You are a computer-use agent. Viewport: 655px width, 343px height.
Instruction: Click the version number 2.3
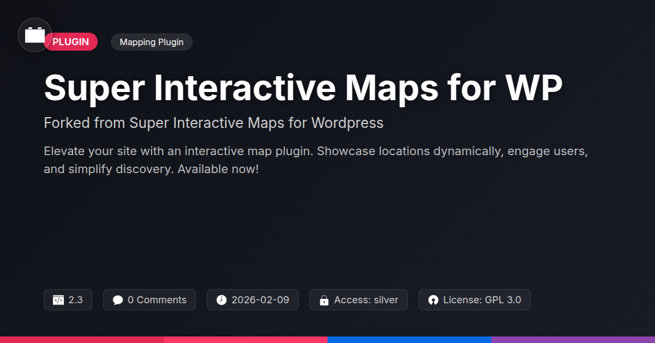pos(76,300)
